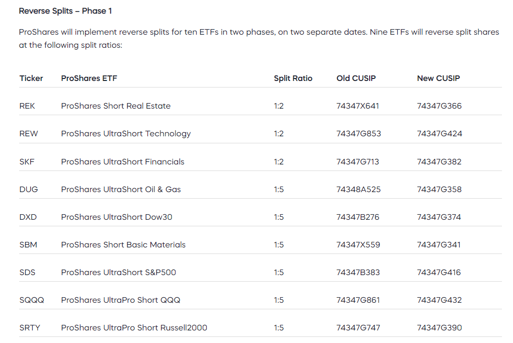Click the SRTY ticker cell

coord(30,328)
